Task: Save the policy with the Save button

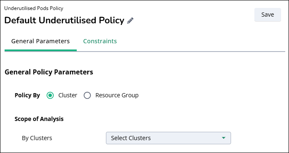Action: pyautogui.click(x=268, y=15)
